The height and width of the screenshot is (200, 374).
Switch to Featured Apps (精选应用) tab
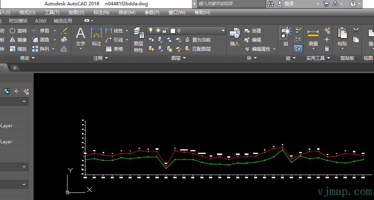click(63, 21)
